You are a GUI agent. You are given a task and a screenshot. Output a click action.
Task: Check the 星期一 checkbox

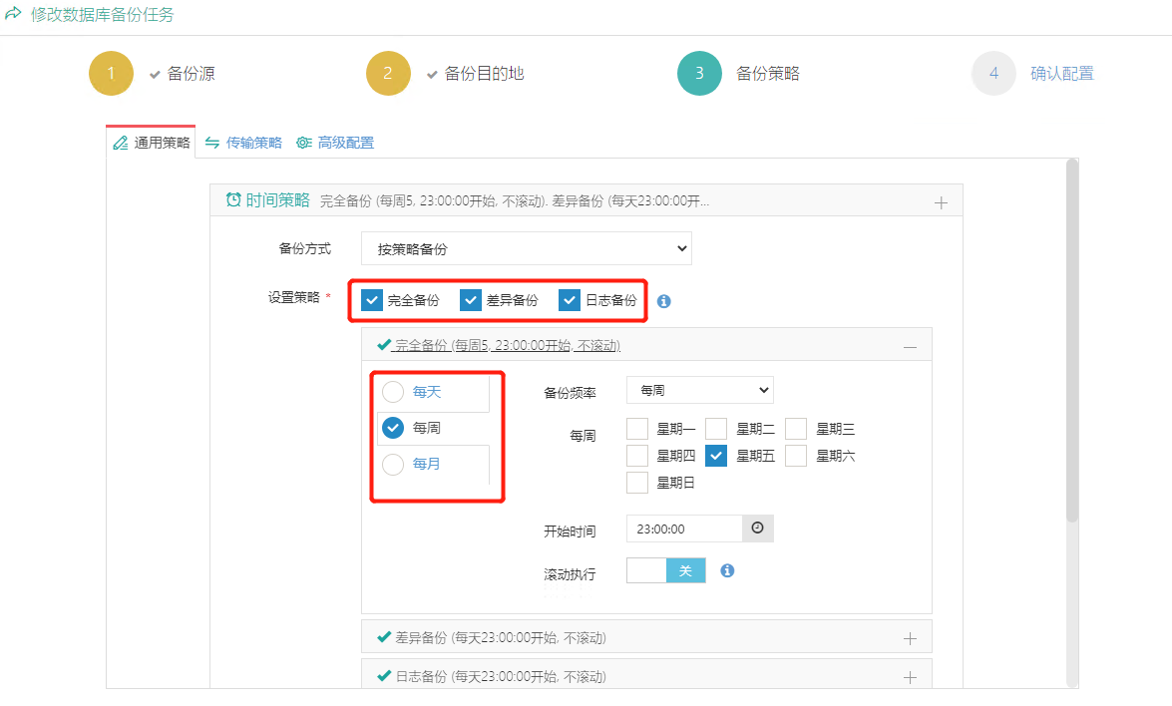[x=637, y=429]
